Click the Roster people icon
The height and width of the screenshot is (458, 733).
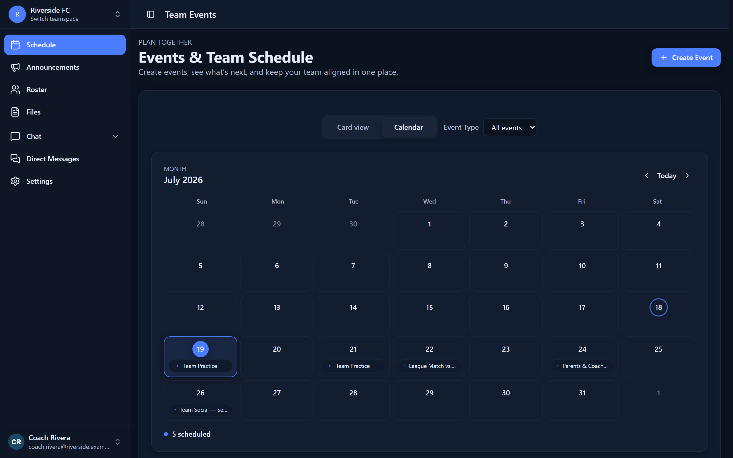pos(15,90)
